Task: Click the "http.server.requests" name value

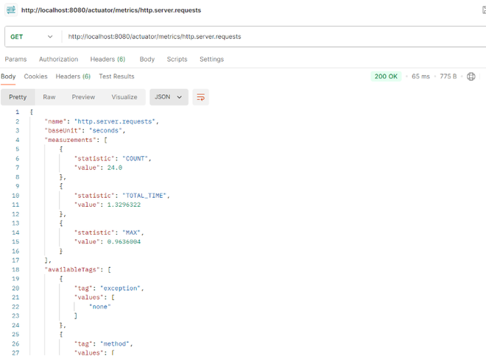Action: 115,121
